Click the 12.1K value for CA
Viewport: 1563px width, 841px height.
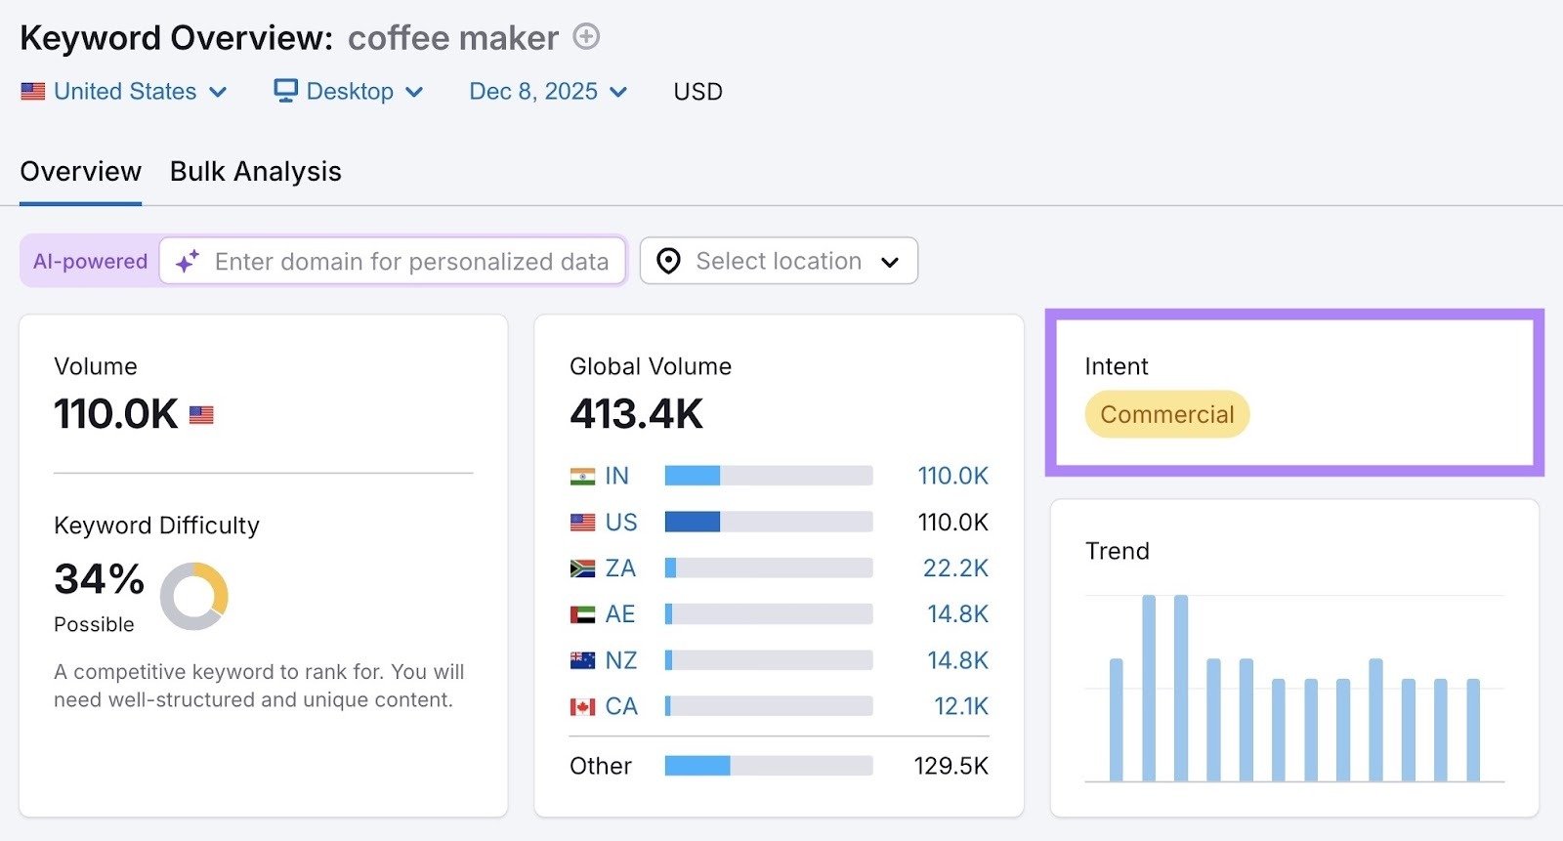[x=961, y=706]
